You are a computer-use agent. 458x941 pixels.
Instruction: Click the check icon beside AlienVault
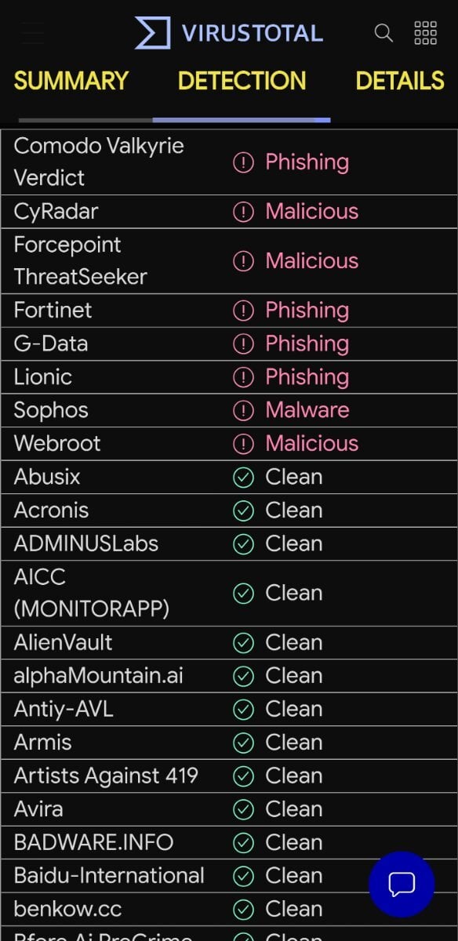pos(244,643)
